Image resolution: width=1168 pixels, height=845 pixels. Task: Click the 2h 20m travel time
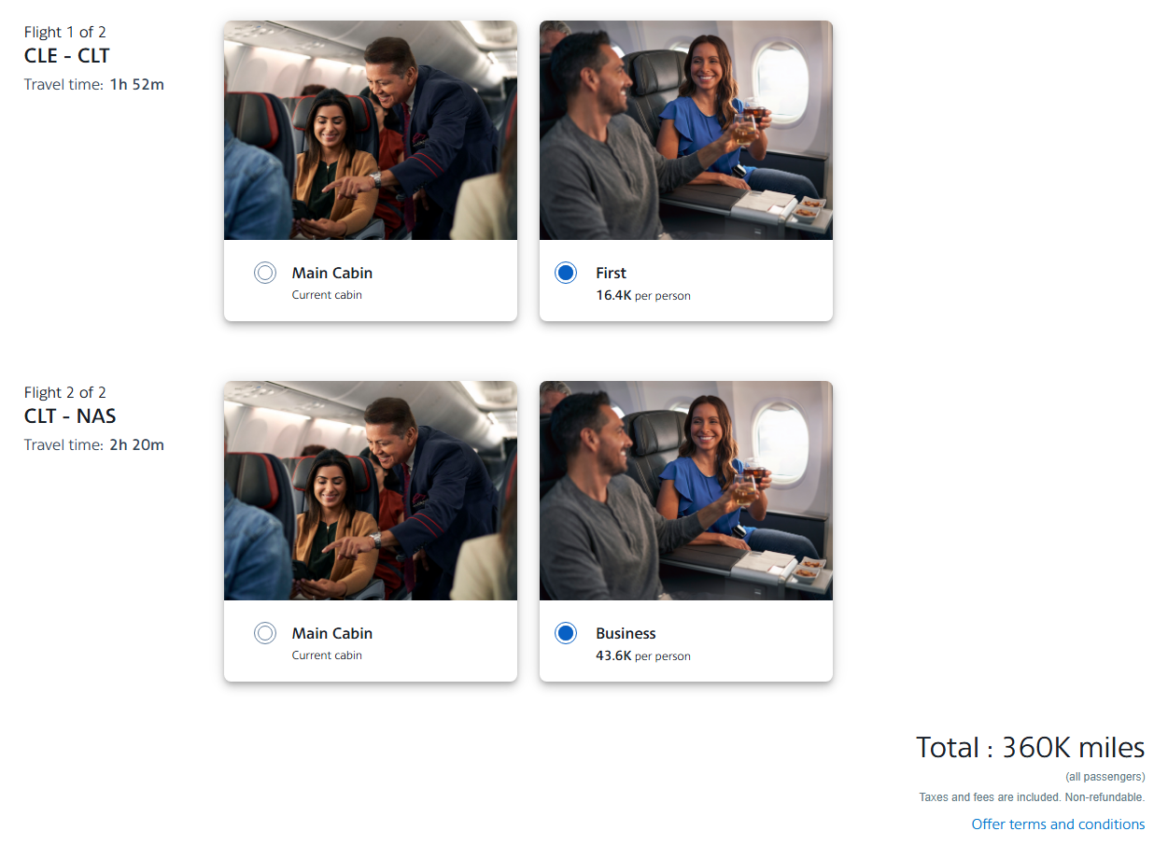[x=136, y=444]
